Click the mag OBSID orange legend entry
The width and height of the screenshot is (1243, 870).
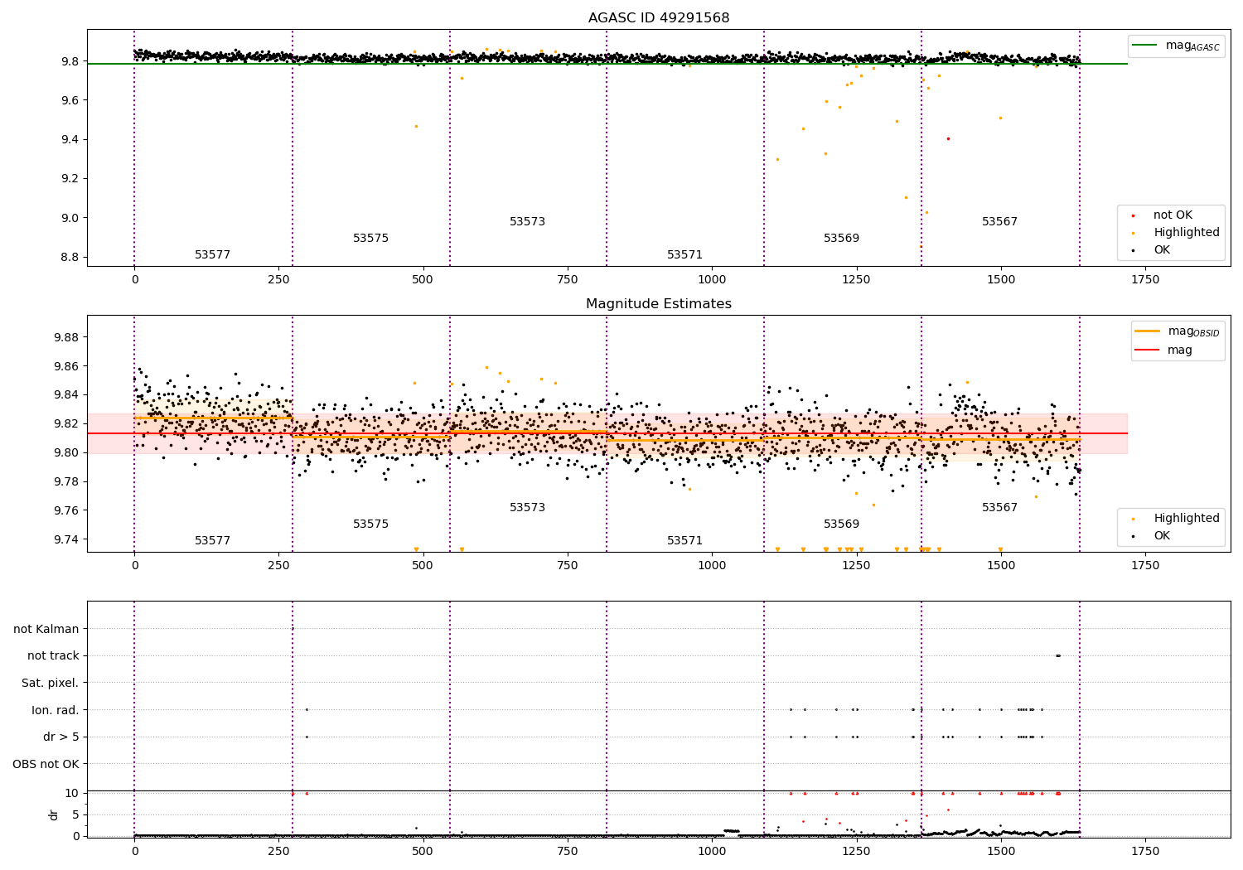click(x=1178, y=331)
